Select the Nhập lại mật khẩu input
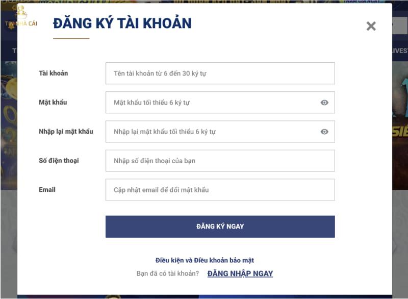 pyautogui.click(x=212, y=132)
